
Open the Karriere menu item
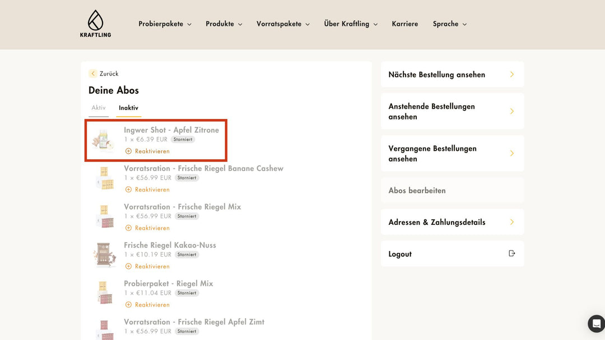coord(405,24)
